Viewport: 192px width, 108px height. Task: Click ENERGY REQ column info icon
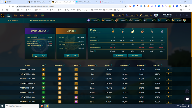click(129, 65)
